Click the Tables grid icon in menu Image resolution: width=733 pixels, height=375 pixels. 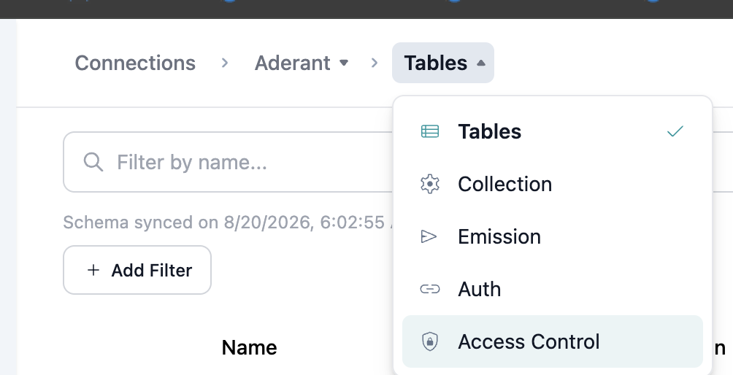(429, 131)
